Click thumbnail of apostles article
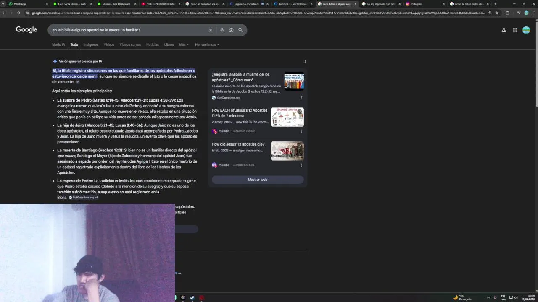This screenshot has width=538, height=302. 294,81
